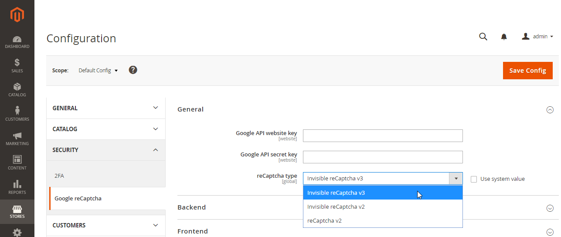Click the reCaptcha type dropdown box
Viewport: 561px width, 237px height.
[383, 179]
